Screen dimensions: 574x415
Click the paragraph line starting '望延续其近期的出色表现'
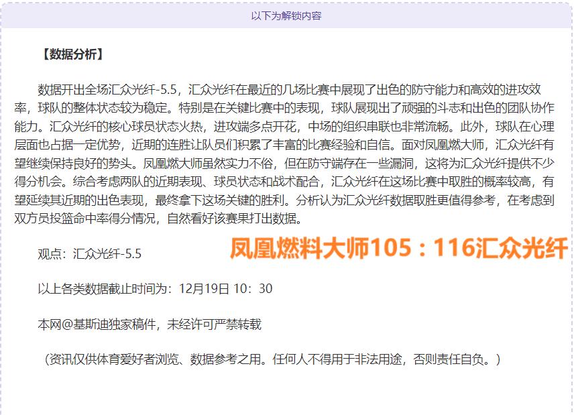[284, 200]
